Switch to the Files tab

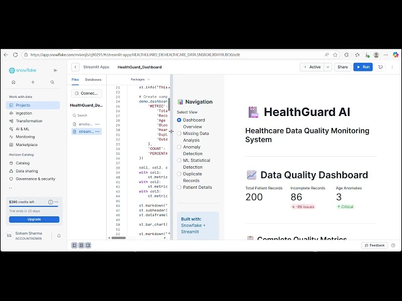click(75, 80)
